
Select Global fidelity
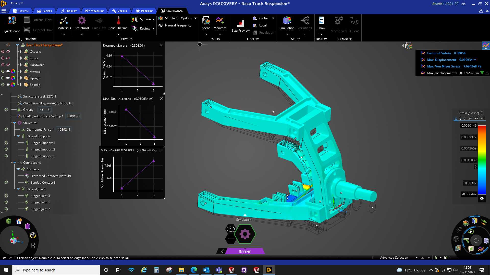click(261, 18)
